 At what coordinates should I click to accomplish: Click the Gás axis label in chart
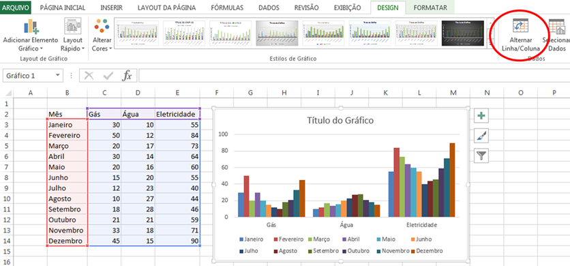271,224
